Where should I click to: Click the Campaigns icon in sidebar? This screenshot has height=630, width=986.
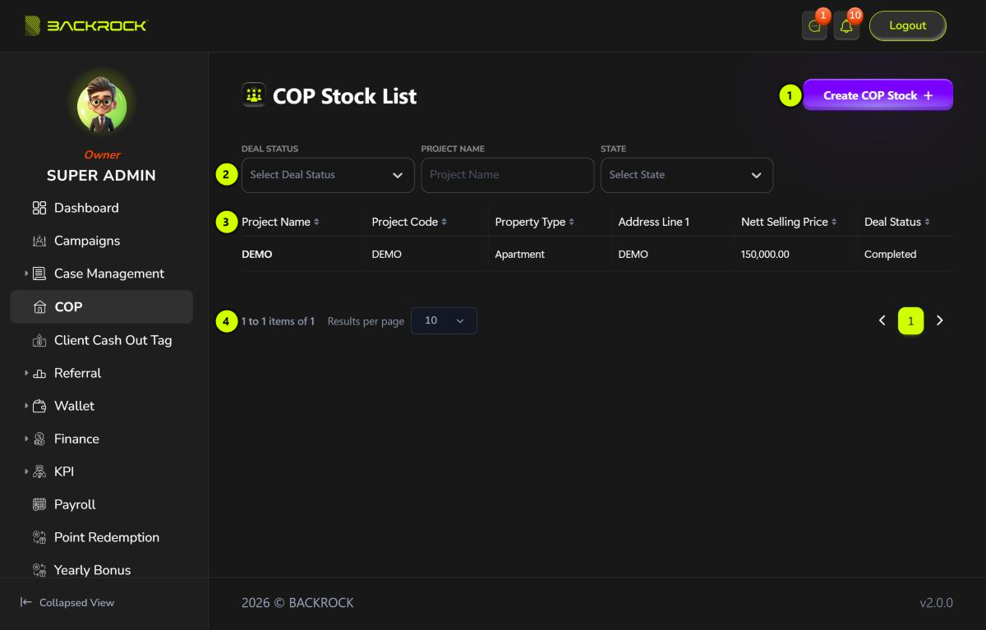click(39, 241)
